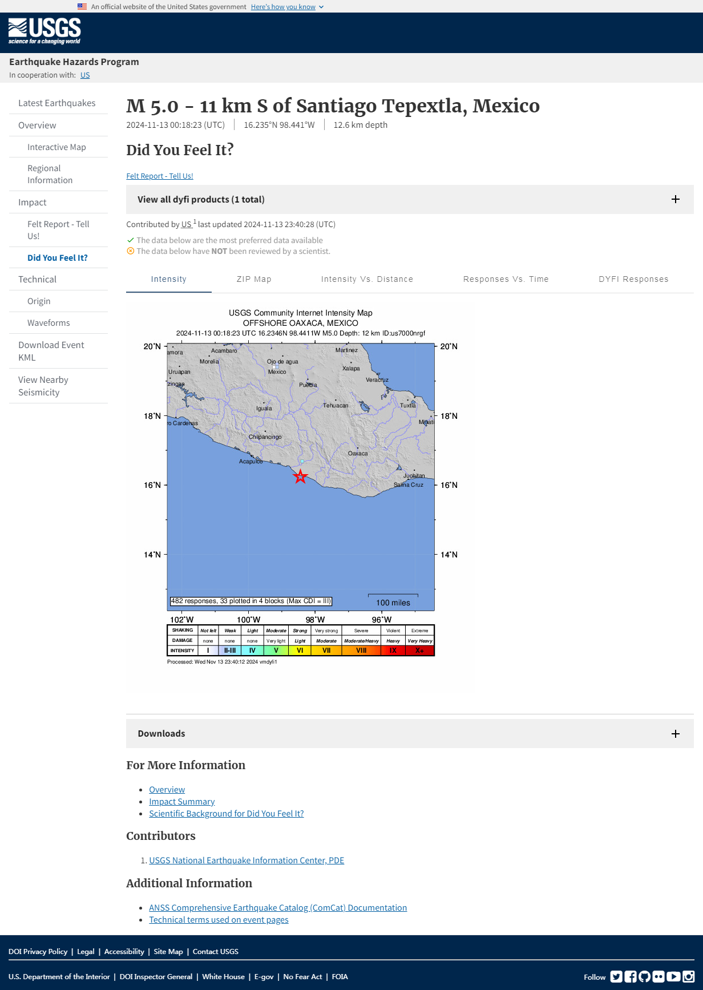Open sidebar 'Felt Report - Tell Us!' item
The image size is (703, 990).
pyautogui.click(x=58, y=230)
